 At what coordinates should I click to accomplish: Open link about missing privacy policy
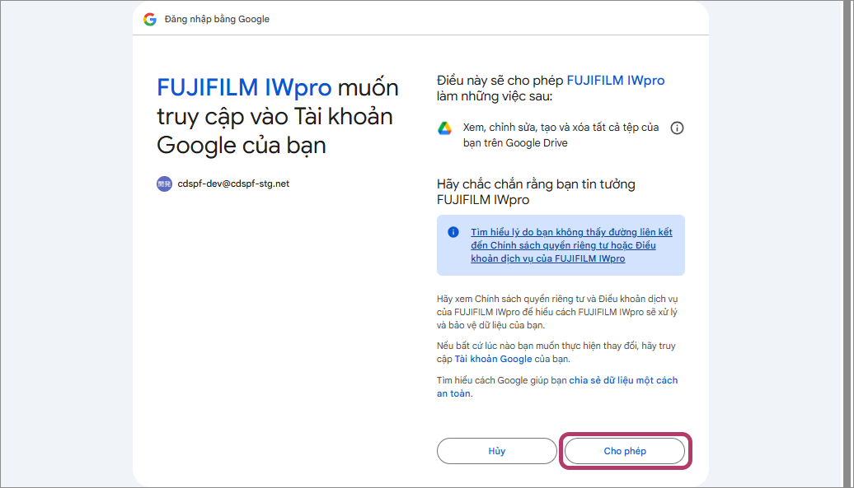571,245
